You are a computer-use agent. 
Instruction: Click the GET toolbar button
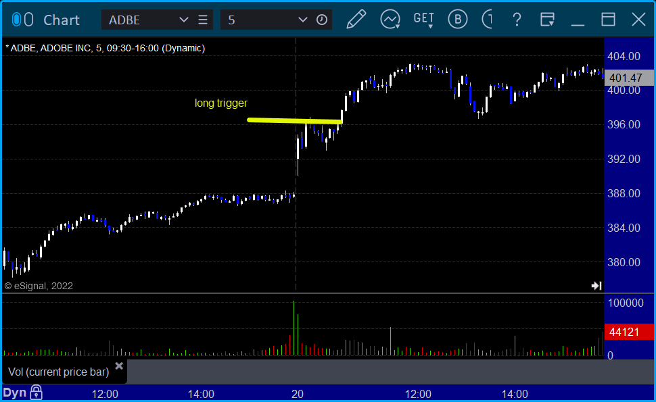[x=423, y=20]
